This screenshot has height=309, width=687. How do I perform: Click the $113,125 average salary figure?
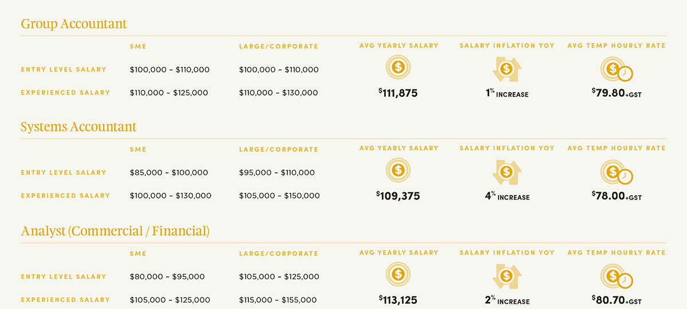[398, 300]
